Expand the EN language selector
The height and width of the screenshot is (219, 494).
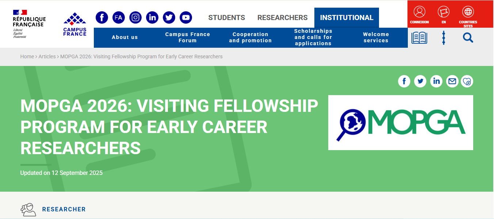click(x=444, y=14)
